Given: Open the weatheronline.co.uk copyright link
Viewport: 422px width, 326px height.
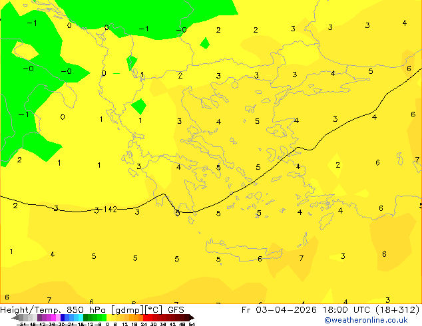Looking at the screenshot, I should click(x=366, y=320).
